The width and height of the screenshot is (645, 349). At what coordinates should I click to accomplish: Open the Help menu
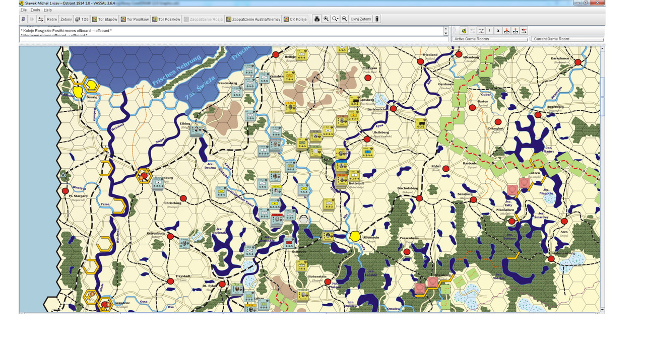click(x=47, y=10)
